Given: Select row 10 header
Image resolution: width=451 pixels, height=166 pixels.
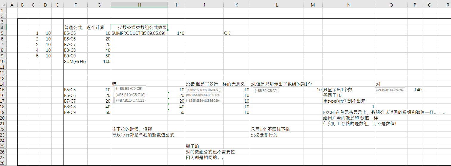Looking at the screenshot, I should [x=3, y=62].
